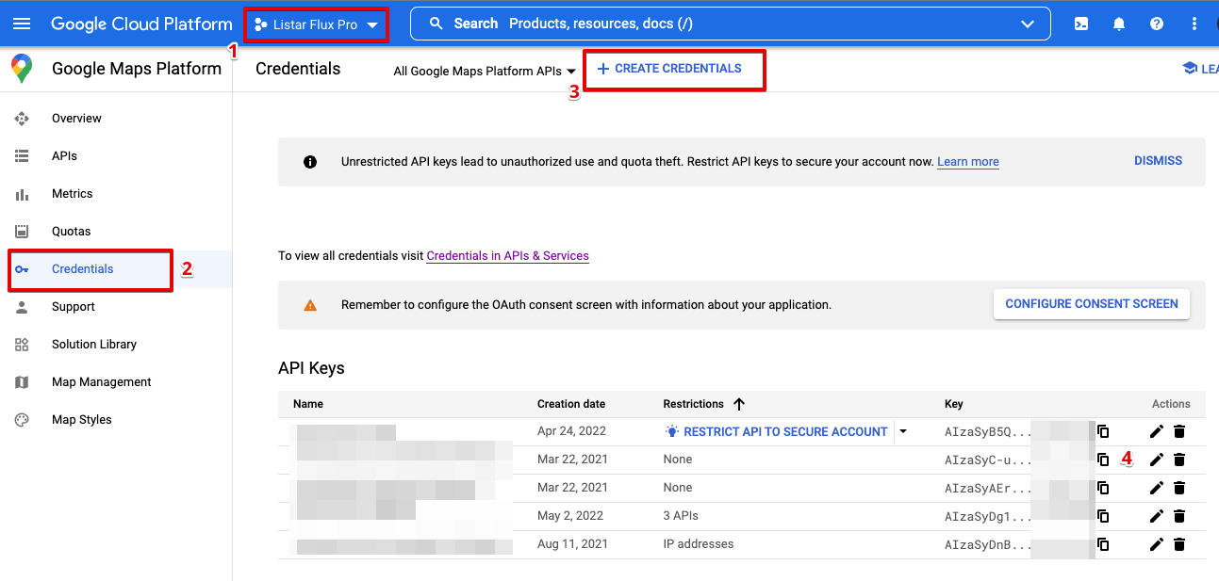The image size is (1219, 581).
Task: Sort by the Name column header
Action: tap(308, 404)
